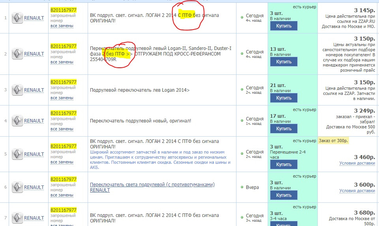This screenshot has height=226, width=379.
Task: Click '21 шт. В наличии' stock text
Action: 280,88
